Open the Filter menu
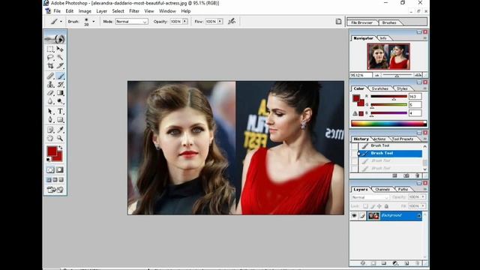Viewport: 480px width, 270px height. pyautogui.click(x=134, y=11)
